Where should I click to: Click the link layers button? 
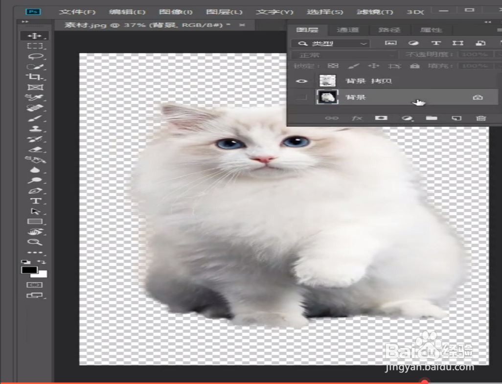pos(332,118)
